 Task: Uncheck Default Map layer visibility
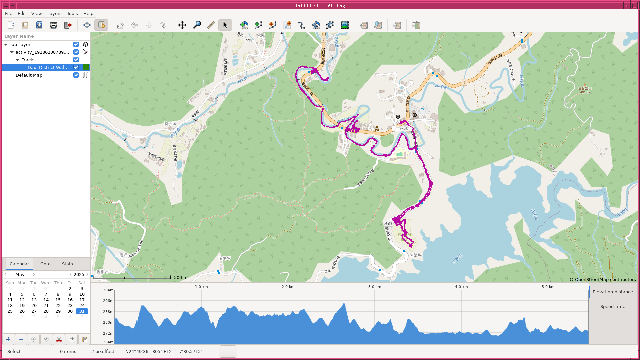tap(76, 75)
